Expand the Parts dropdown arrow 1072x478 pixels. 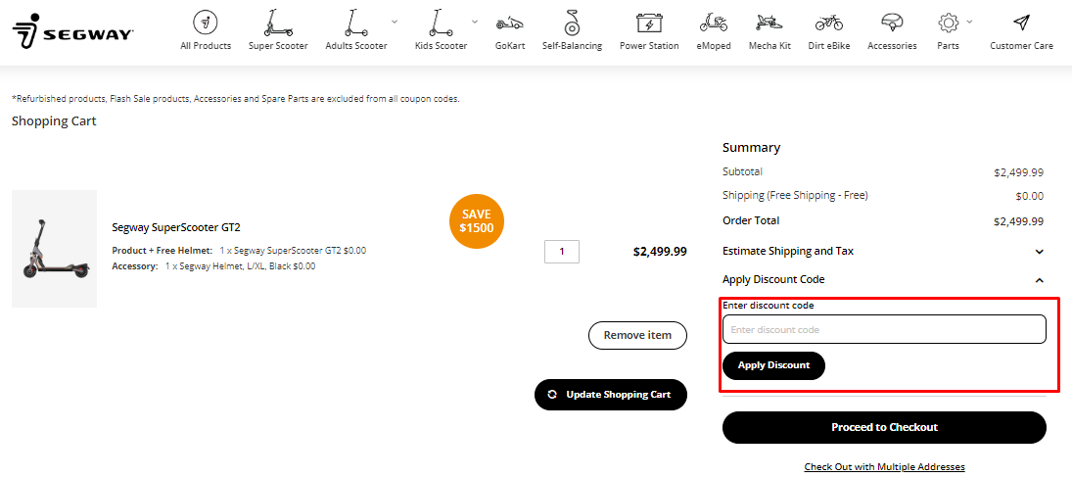(969, 22)
